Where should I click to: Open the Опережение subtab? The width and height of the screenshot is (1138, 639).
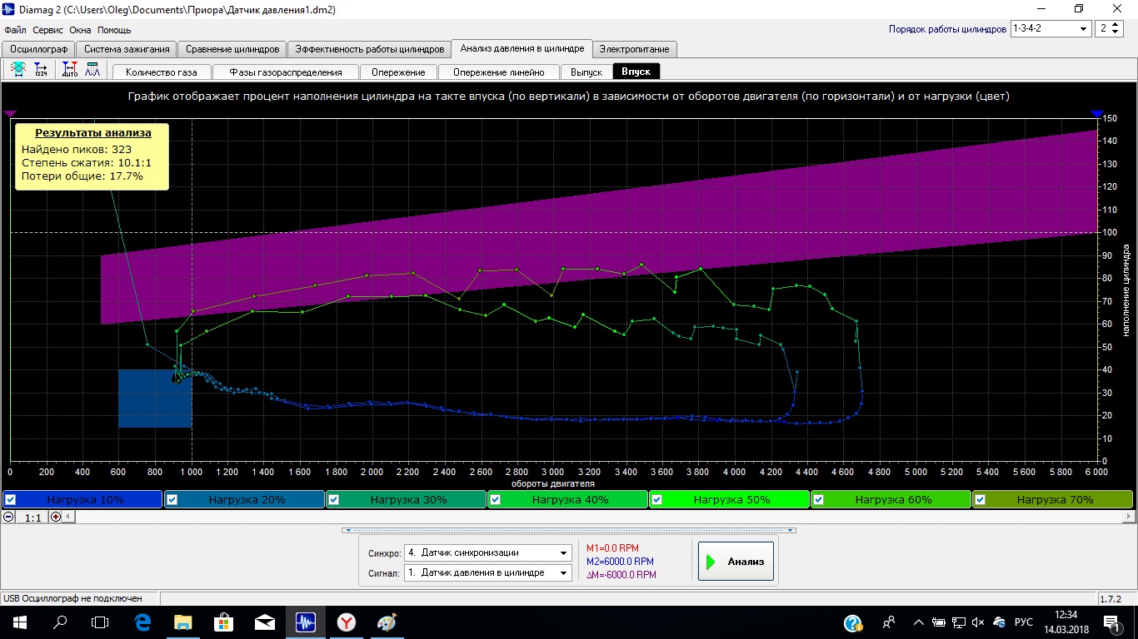coord(399,72)
